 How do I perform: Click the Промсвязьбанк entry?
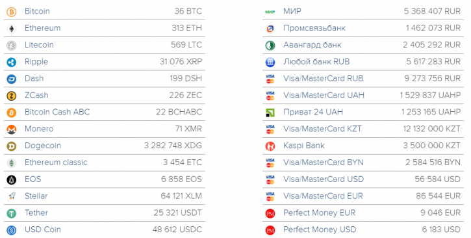tap(314, 28)
